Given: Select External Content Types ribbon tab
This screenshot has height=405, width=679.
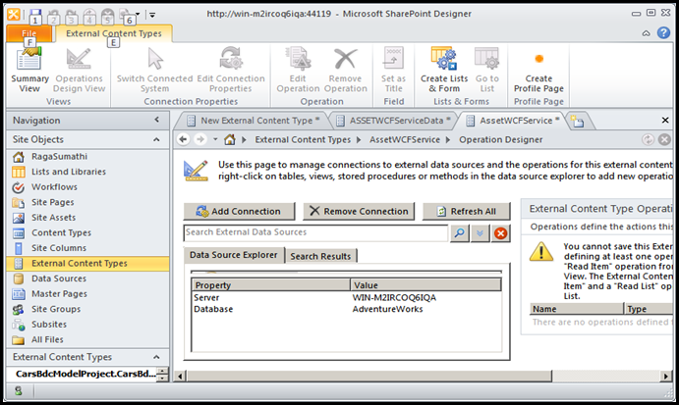Looking at the screenshot, I should pos(113,33).
